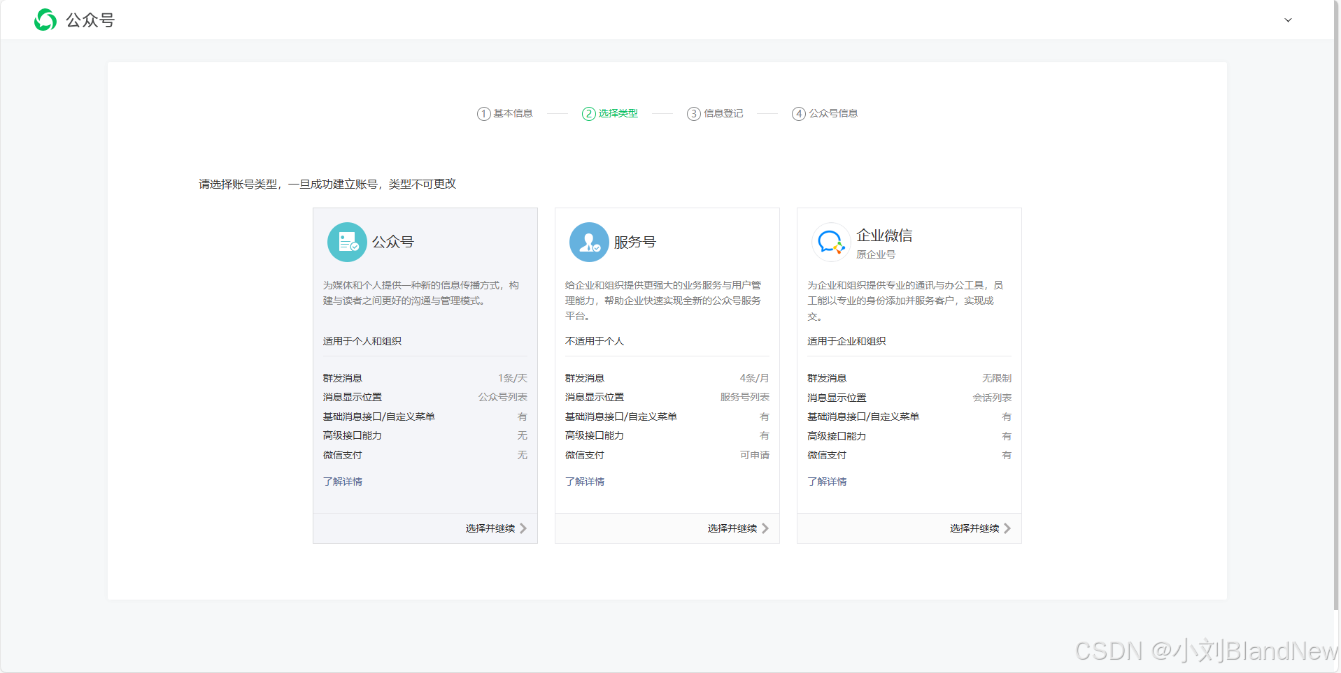Click the instruction text 请选择账号类型
The height and width of the screenshot is (673, 1341).
[327, 184]
